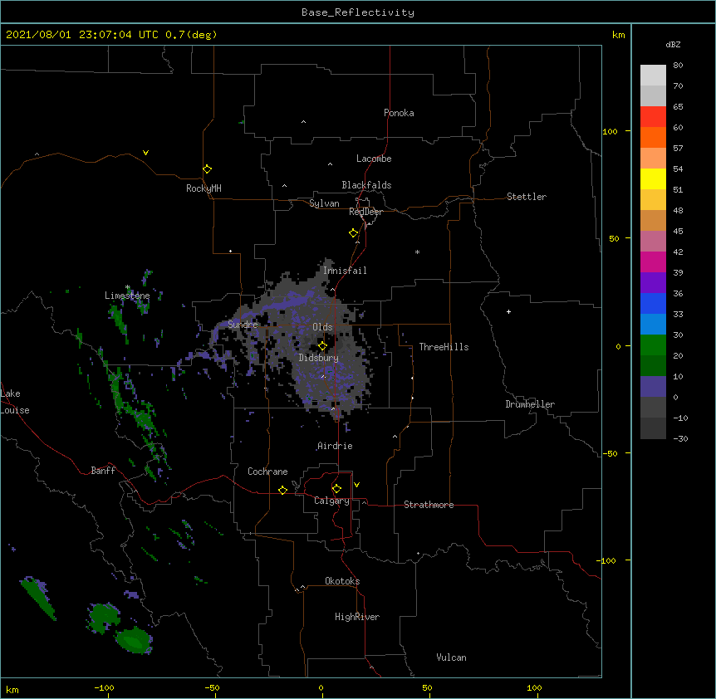
Task: Select the yellow diamond marker above Calgary label
Action: click(336, 489)
